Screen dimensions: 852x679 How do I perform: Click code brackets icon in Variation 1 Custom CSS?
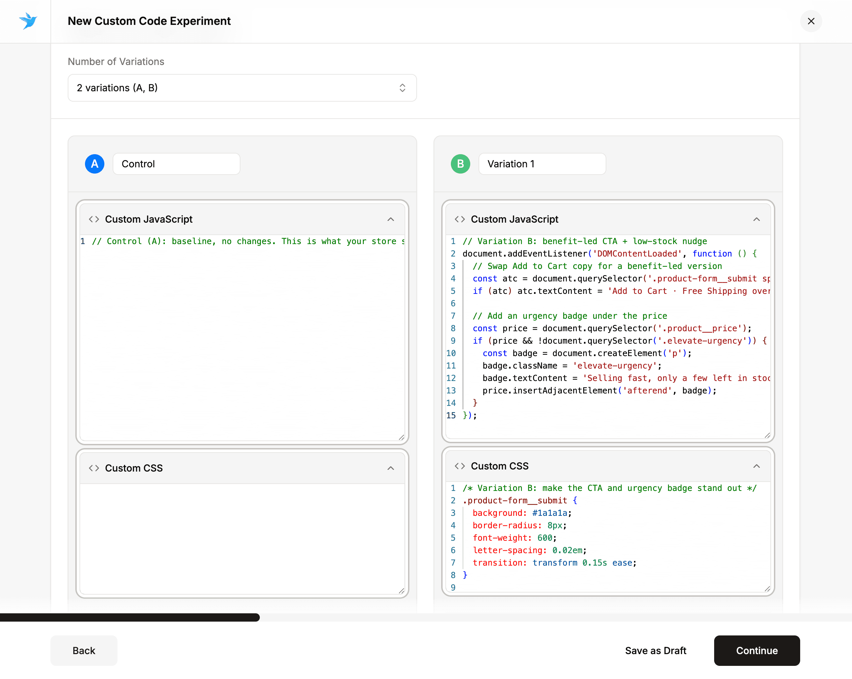[x=460, y=466]
